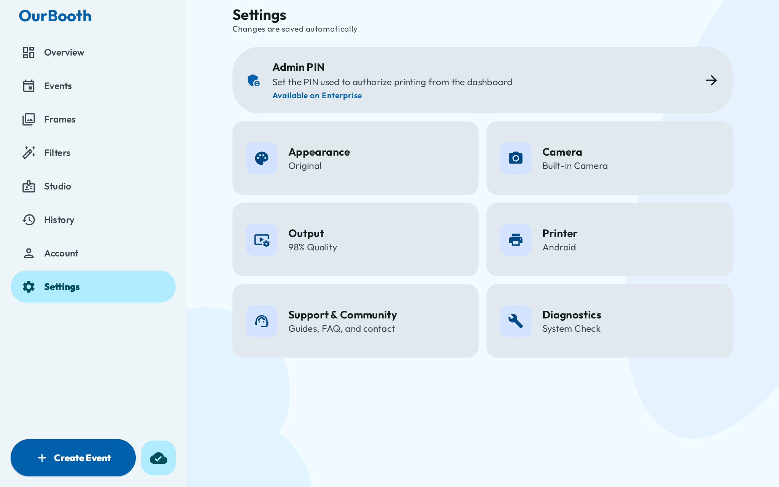Screen dimensions: 779x487
Task: Click the Events calendar icon
Action: pyautogui.click(x=29, y=86)
